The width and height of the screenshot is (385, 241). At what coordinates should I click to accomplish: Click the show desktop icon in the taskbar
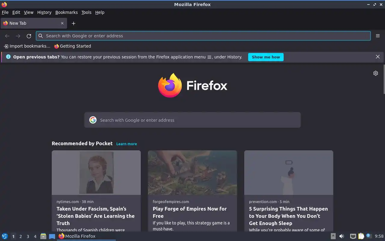pos(52,236)
